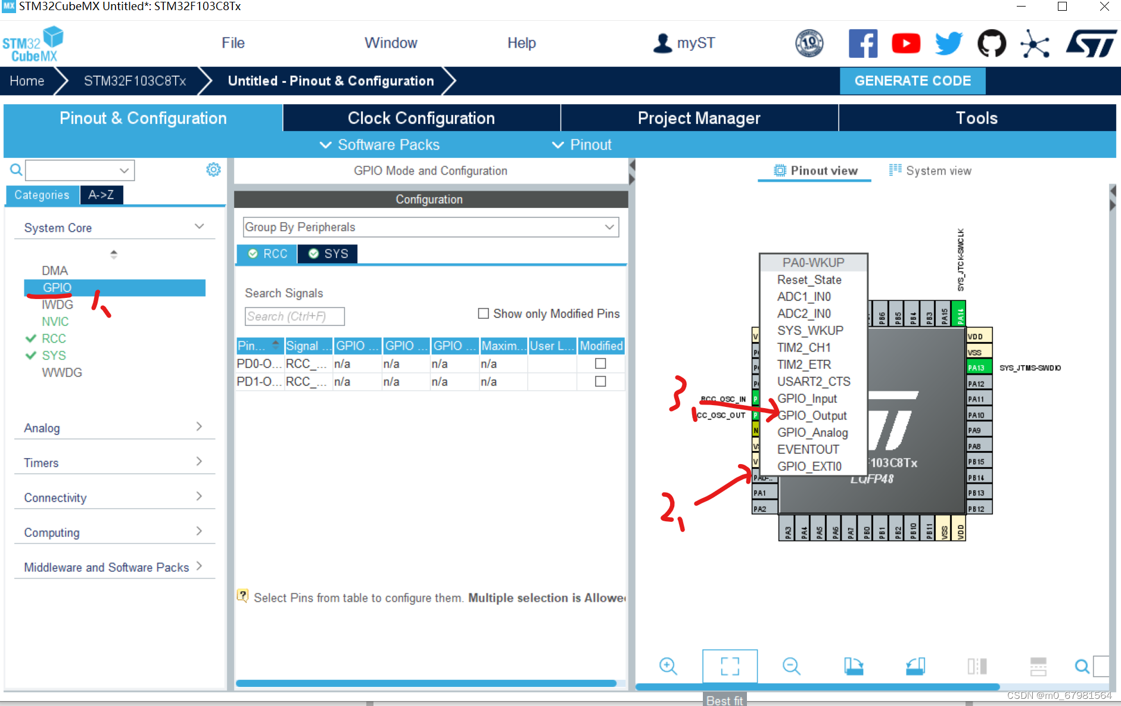1121x706 pixels.
Task: Toggle Modified checkbox in PD0 row
Action: coord(600,363)
